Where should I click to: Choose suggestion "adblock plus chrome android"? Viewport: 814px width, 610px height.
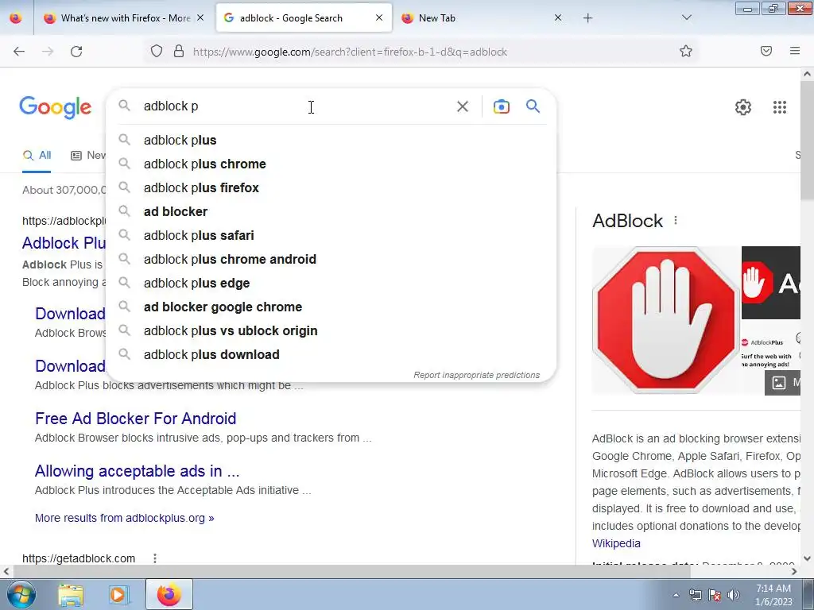(331, 260)
